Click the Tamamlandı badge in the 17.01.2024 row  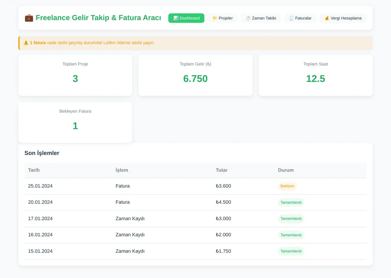pos(291,219)
